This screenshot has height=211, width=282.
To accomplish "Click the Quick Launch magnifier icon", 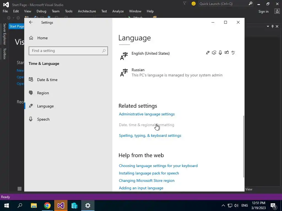I will click(x=250, y=4).
